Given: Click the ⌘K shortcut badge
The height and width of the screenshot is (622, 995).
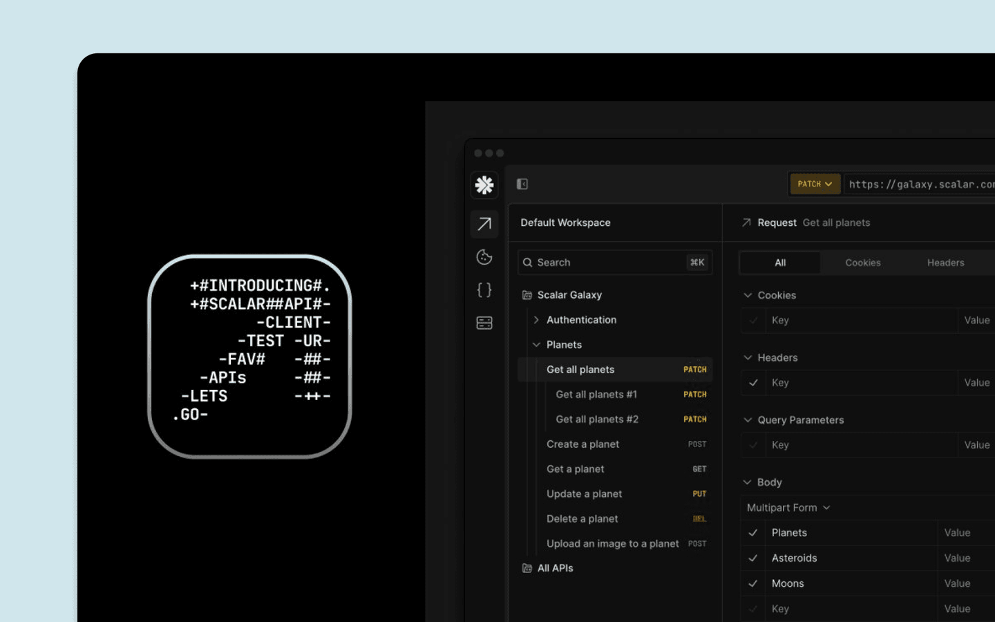Looking at the screenshot, I should [697, 263].
